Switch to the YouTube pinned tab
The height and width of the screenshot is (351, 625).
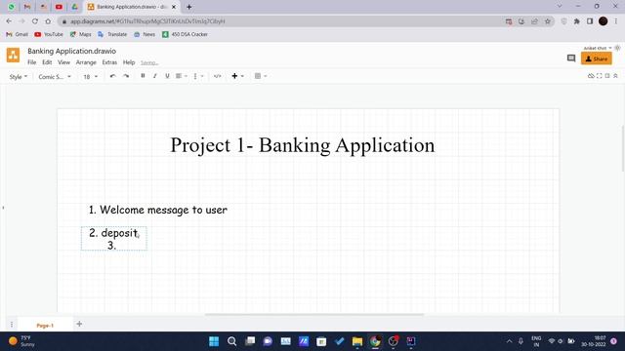pyautogui.click(x=59, y=7)
